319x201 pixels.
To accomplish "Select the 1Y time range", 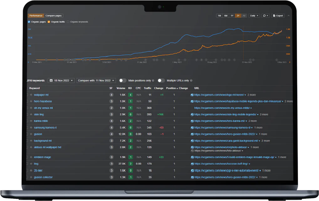I will click(232, 16).
